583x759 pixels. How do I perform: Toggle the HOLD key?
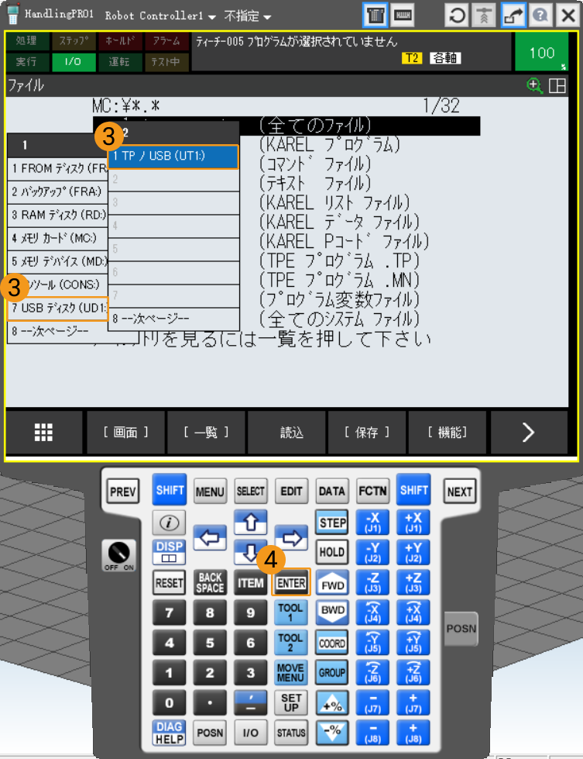[x=332, y=552]
